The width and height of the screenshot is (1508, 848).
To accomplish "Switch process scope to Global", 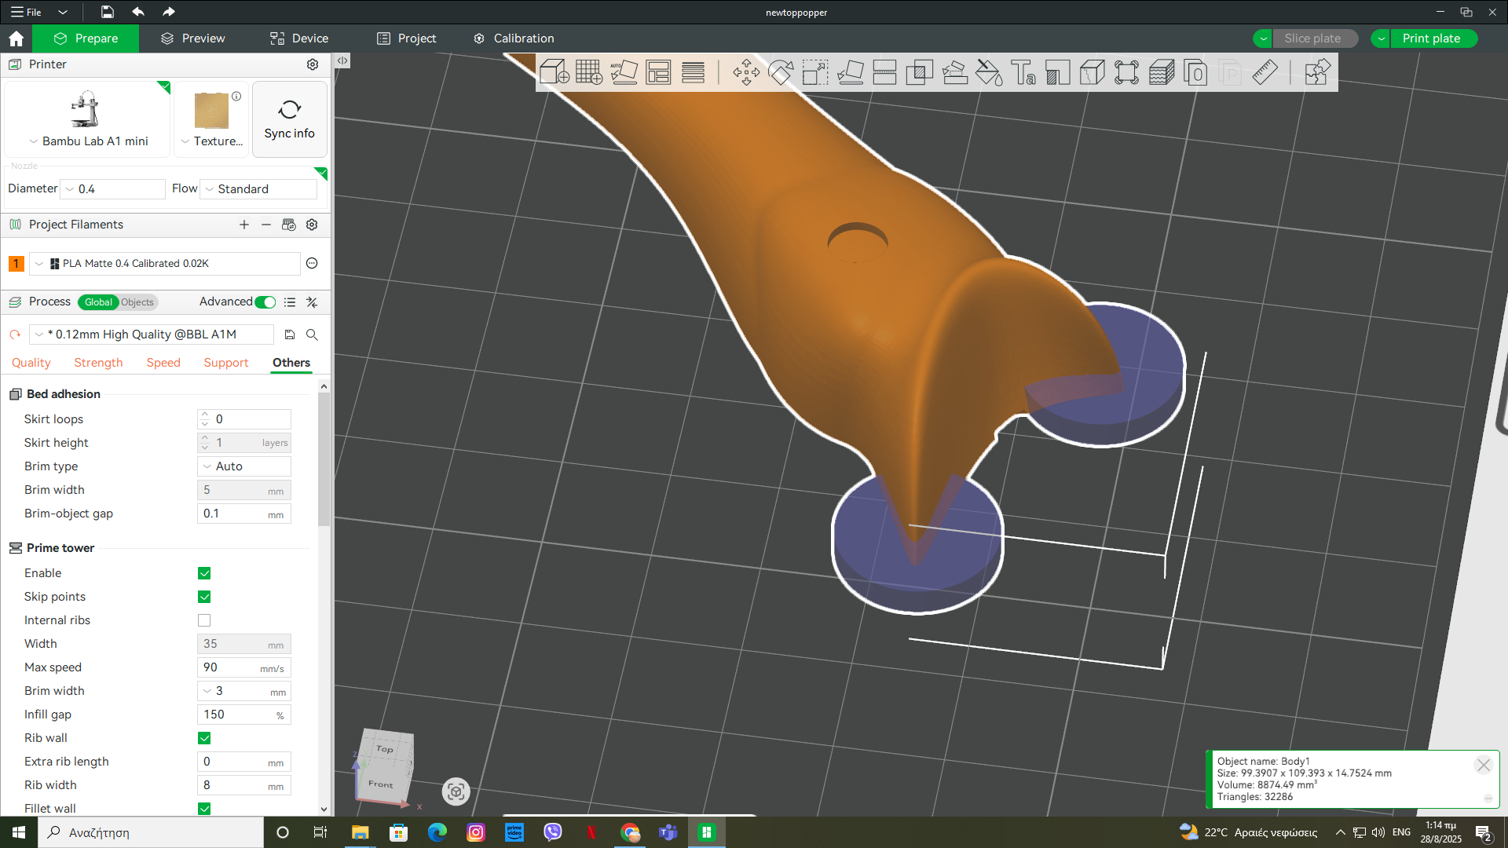I will click(x=98, y=302).
